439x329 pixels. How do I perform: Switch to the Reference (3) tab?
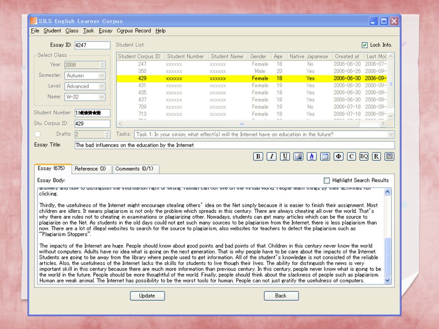pyautogui.click(x=91, y=169)
